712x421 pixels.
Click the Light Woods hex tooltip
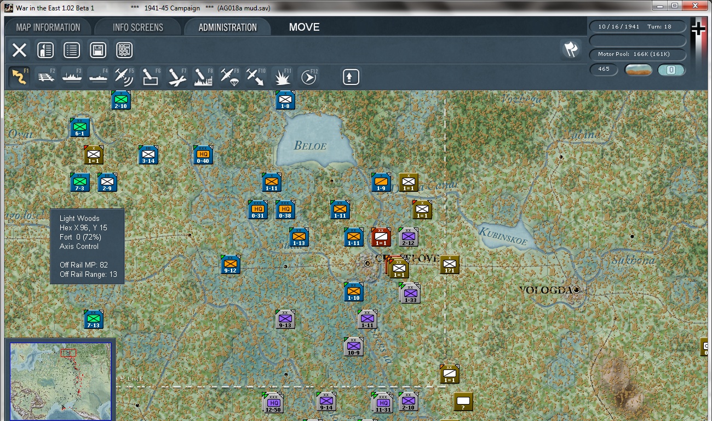(x=88, y=246)
